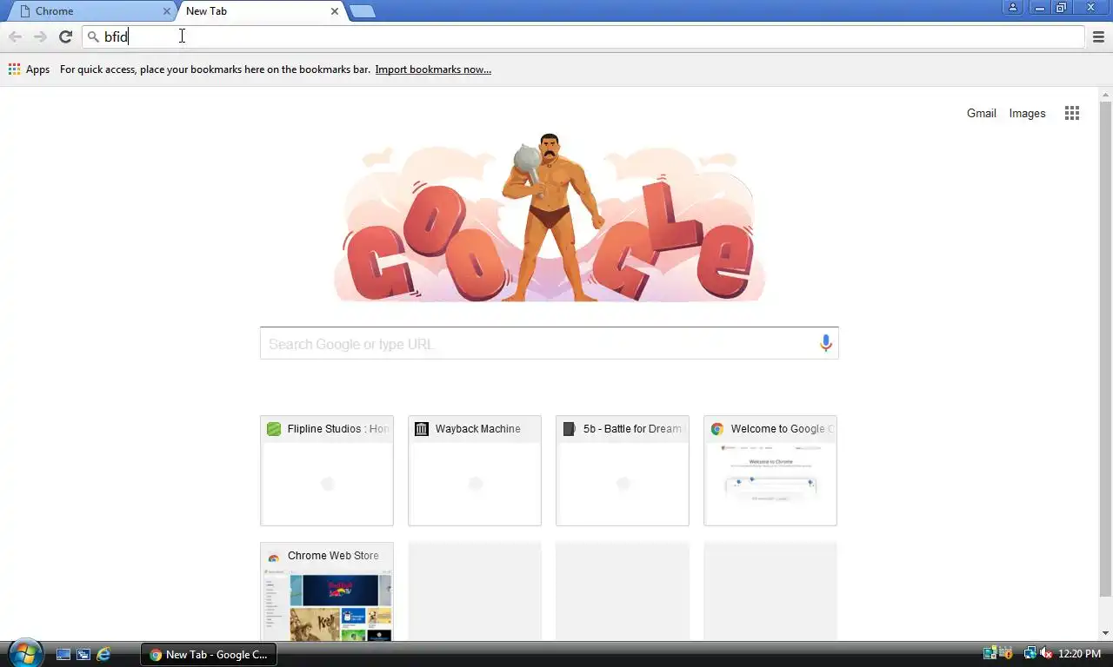Click the Wayback Machine favicon

[422, 429]
